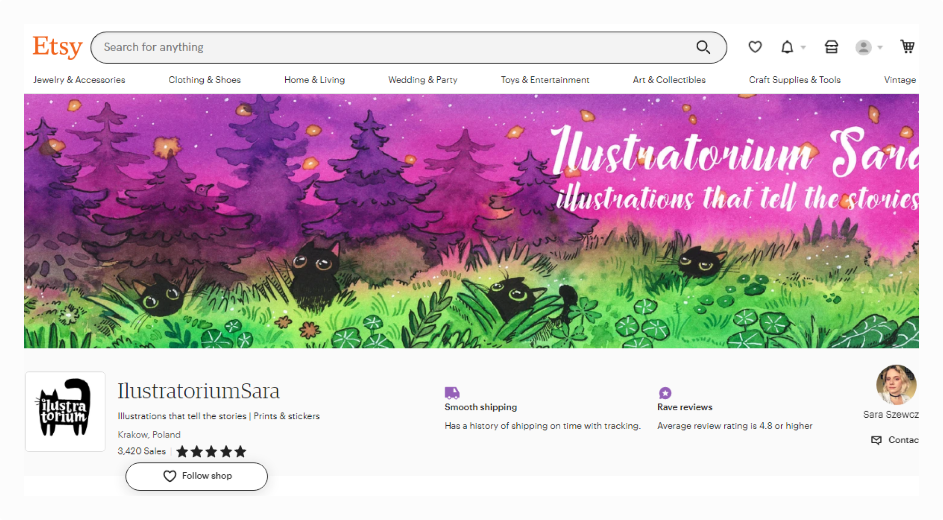Open Vintage category
Screen dimensions: 943x520
click(900, 80)
